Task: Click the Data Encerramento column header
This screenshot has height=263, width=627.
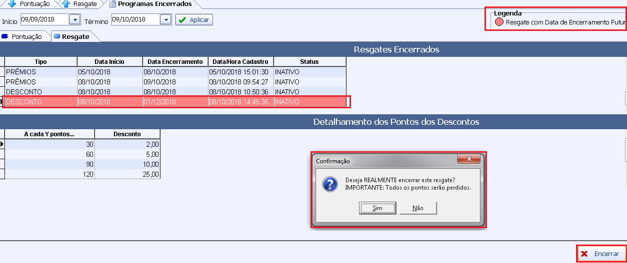Action: click(175, 61)
